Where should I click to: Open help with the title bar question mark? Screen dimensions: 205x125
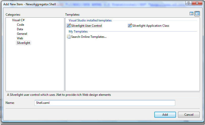pyautogui.click(x=188, y=3)
